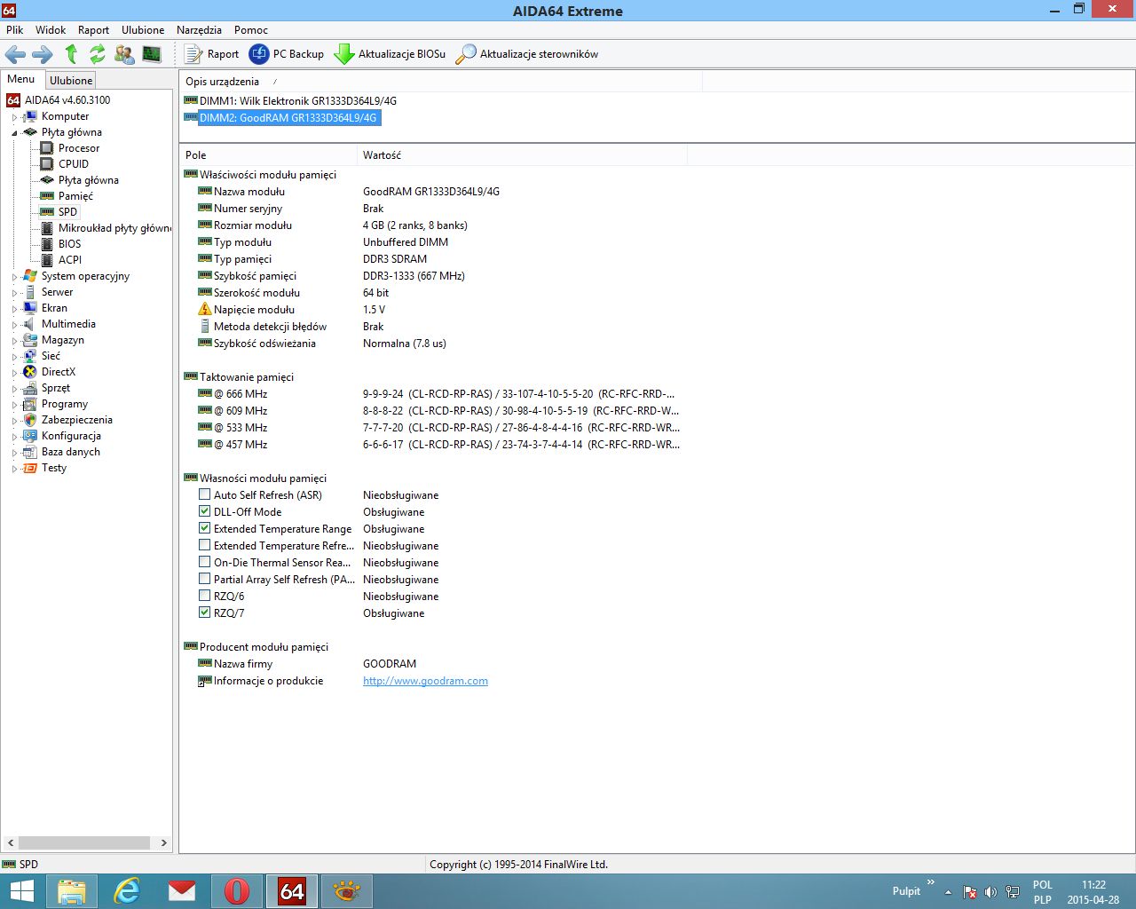Open the POL language input switcher
1136x909 pixels.
1043,892
